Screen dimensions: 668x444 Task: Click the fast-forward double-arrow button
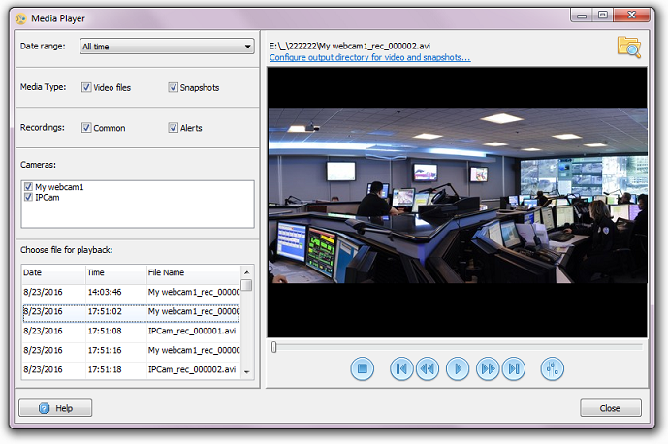pos(488,368)
